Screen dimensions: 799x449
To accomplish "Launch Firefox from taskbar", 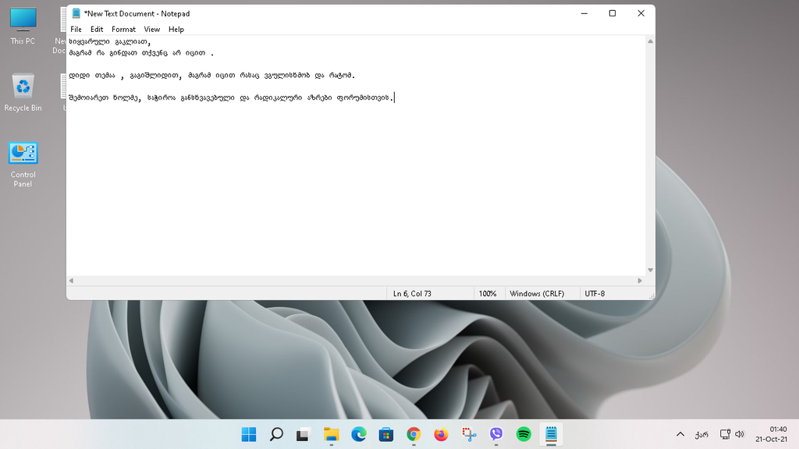I will pyautogui.click(x=442, y=434).
